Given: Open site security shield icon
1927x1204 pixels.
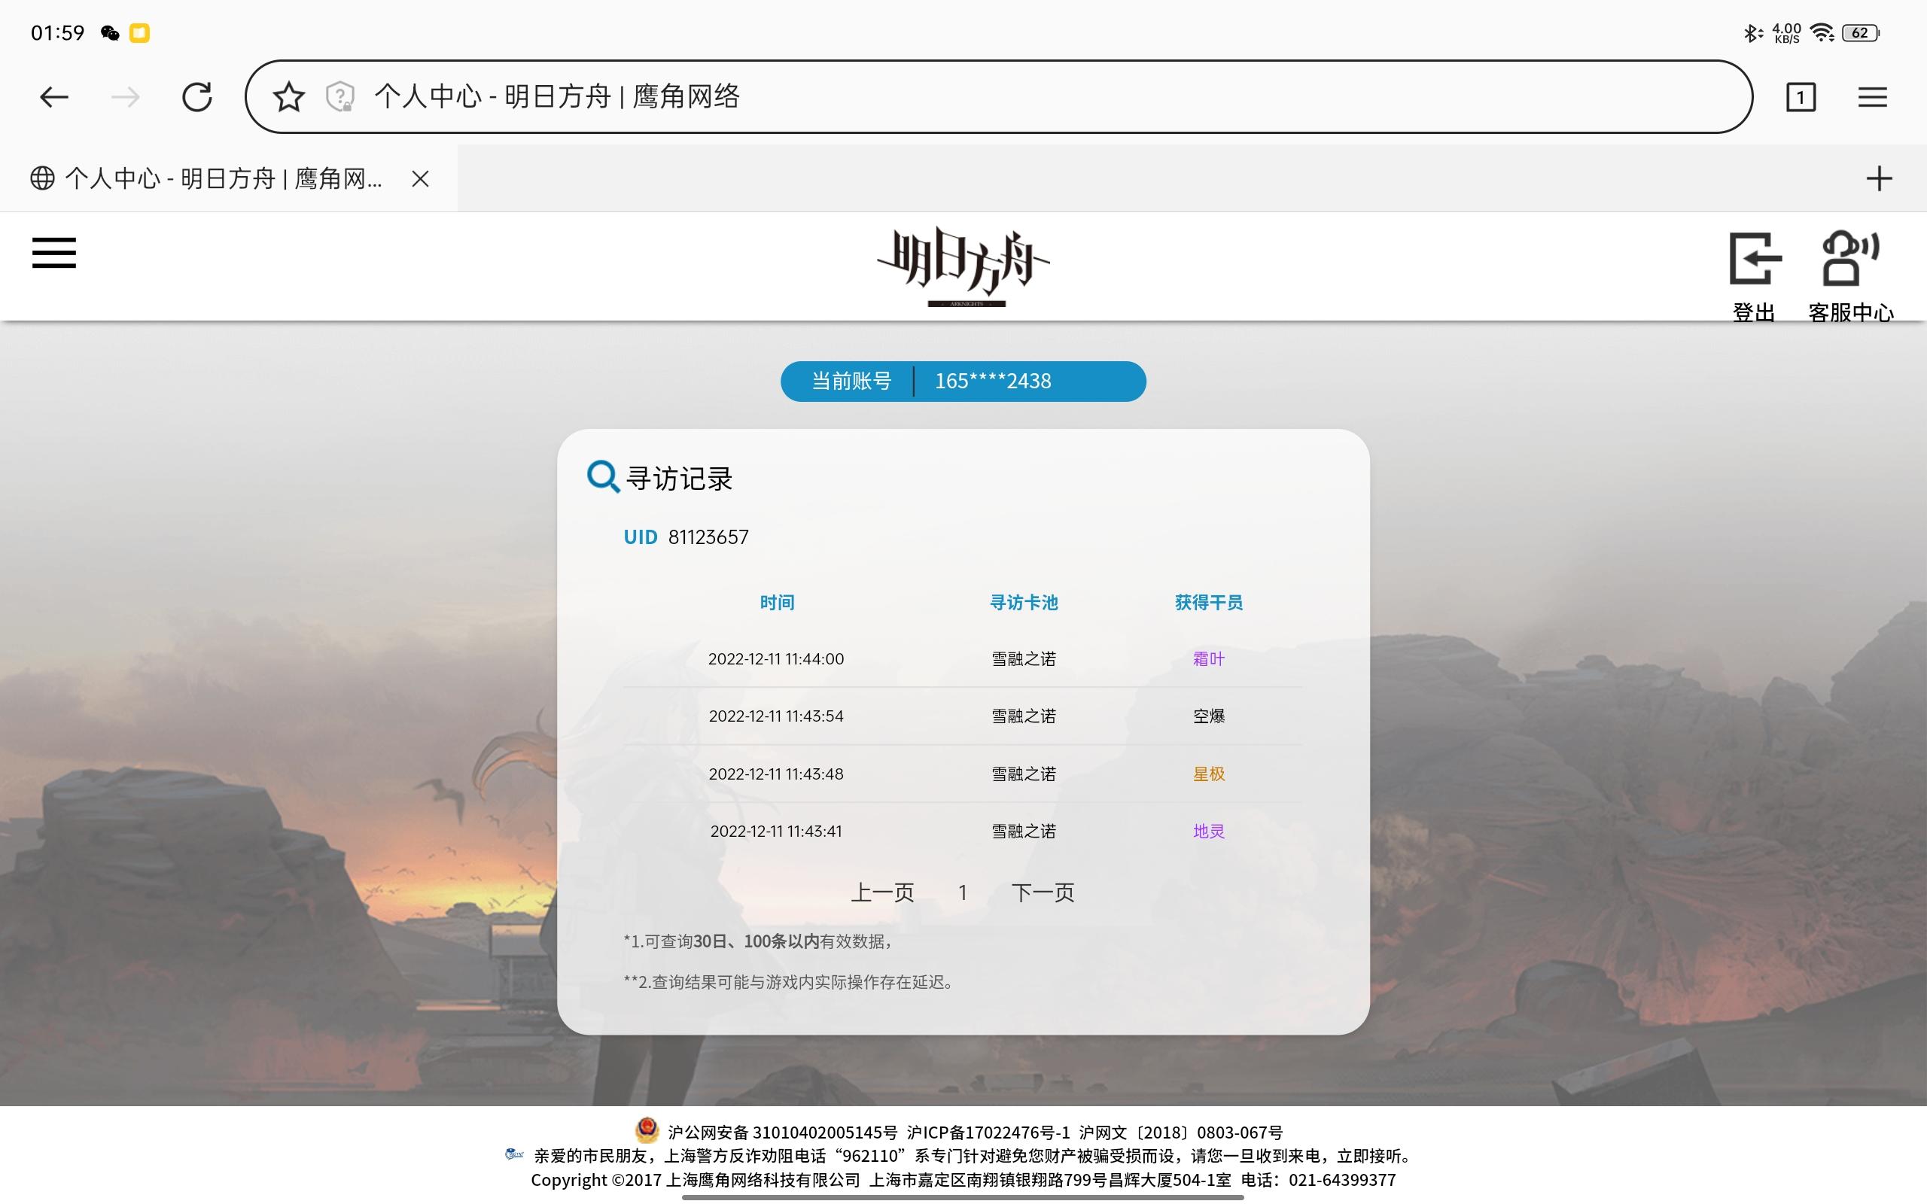Looking at the screenshot, I should pos(340,97).
